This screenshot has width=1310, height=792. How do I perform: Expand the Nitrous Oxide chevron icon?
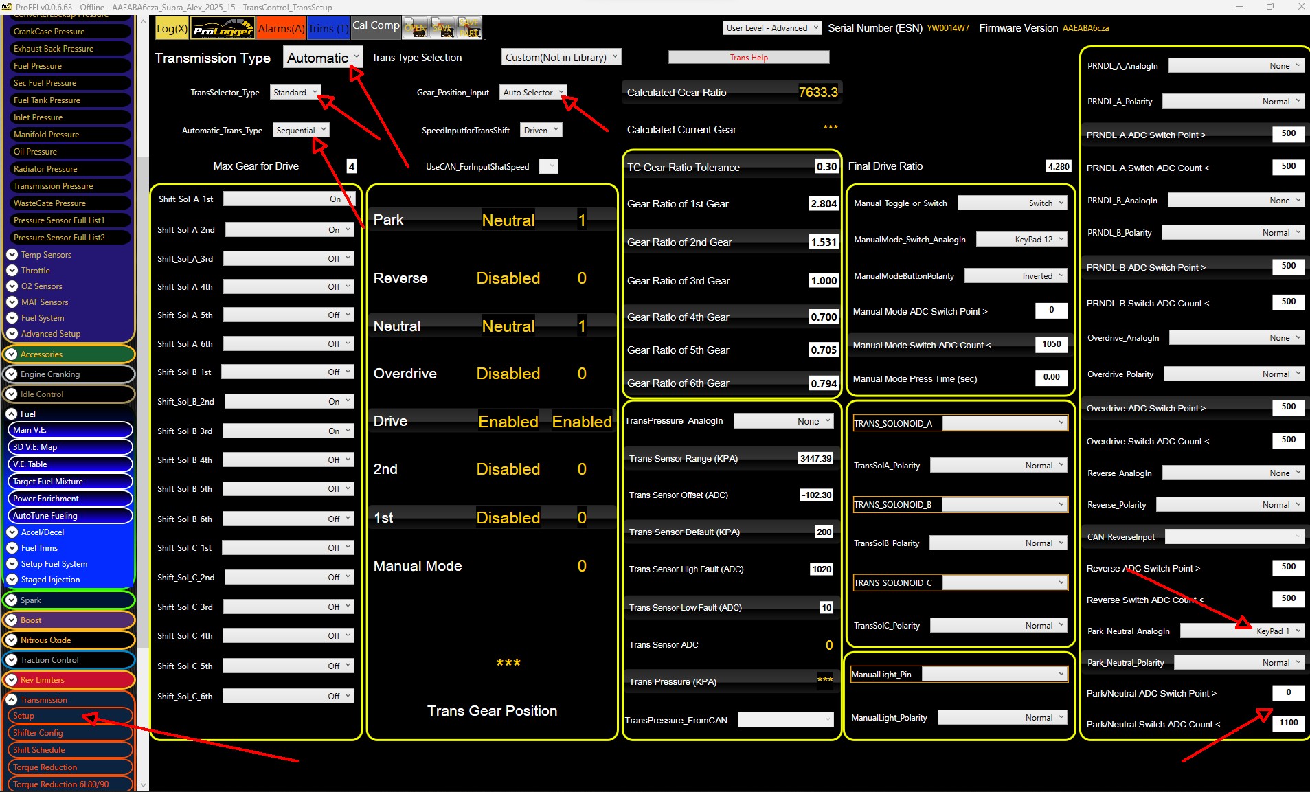pyautogui.click(x=12, y=640)
